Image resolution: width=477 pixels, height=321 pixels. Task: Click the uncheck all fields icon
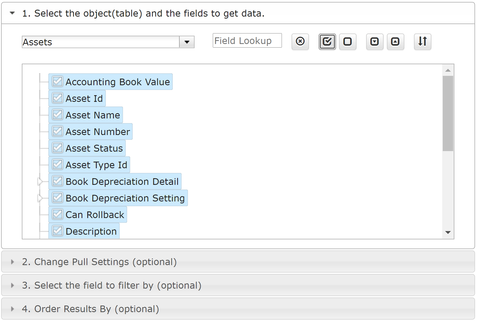pos(348,42)
